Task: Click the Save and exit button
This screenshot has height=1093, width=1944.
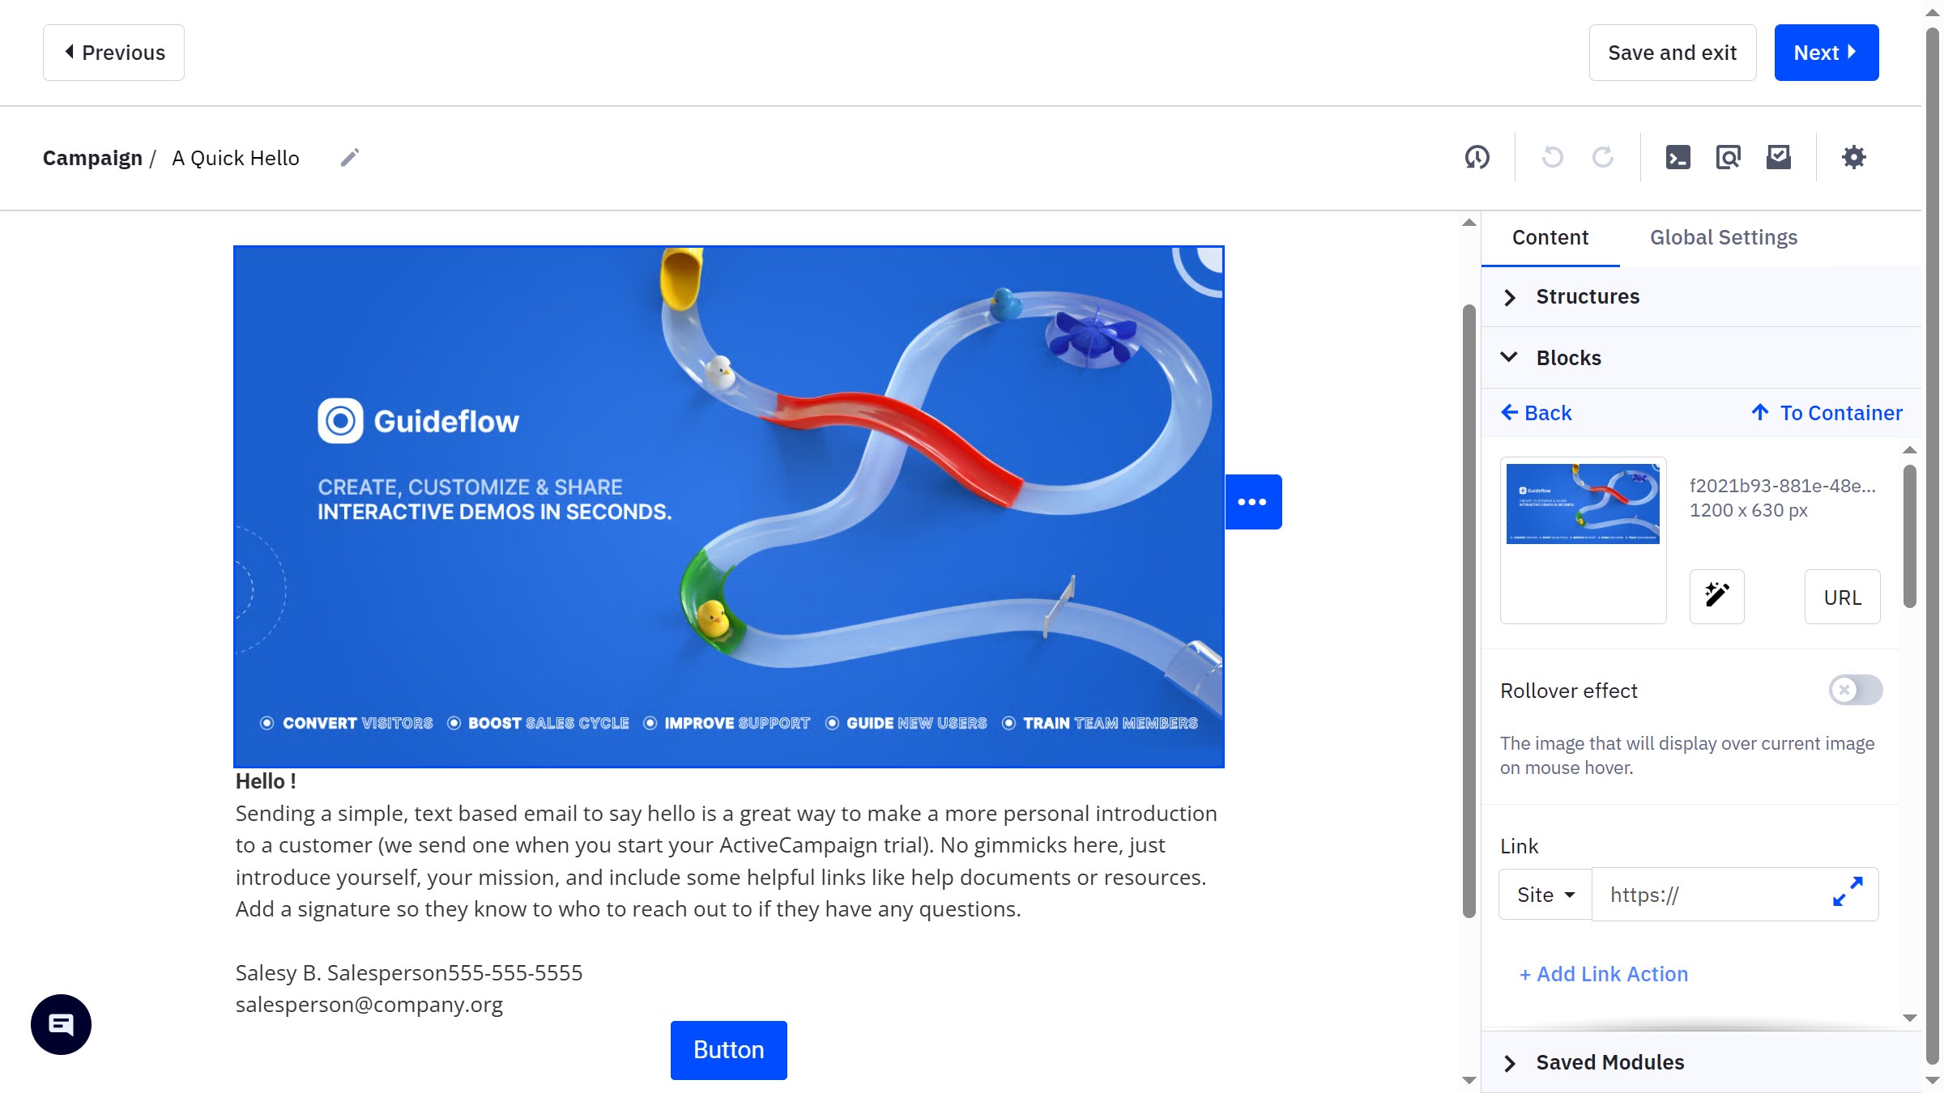Action: (1672, 53)
